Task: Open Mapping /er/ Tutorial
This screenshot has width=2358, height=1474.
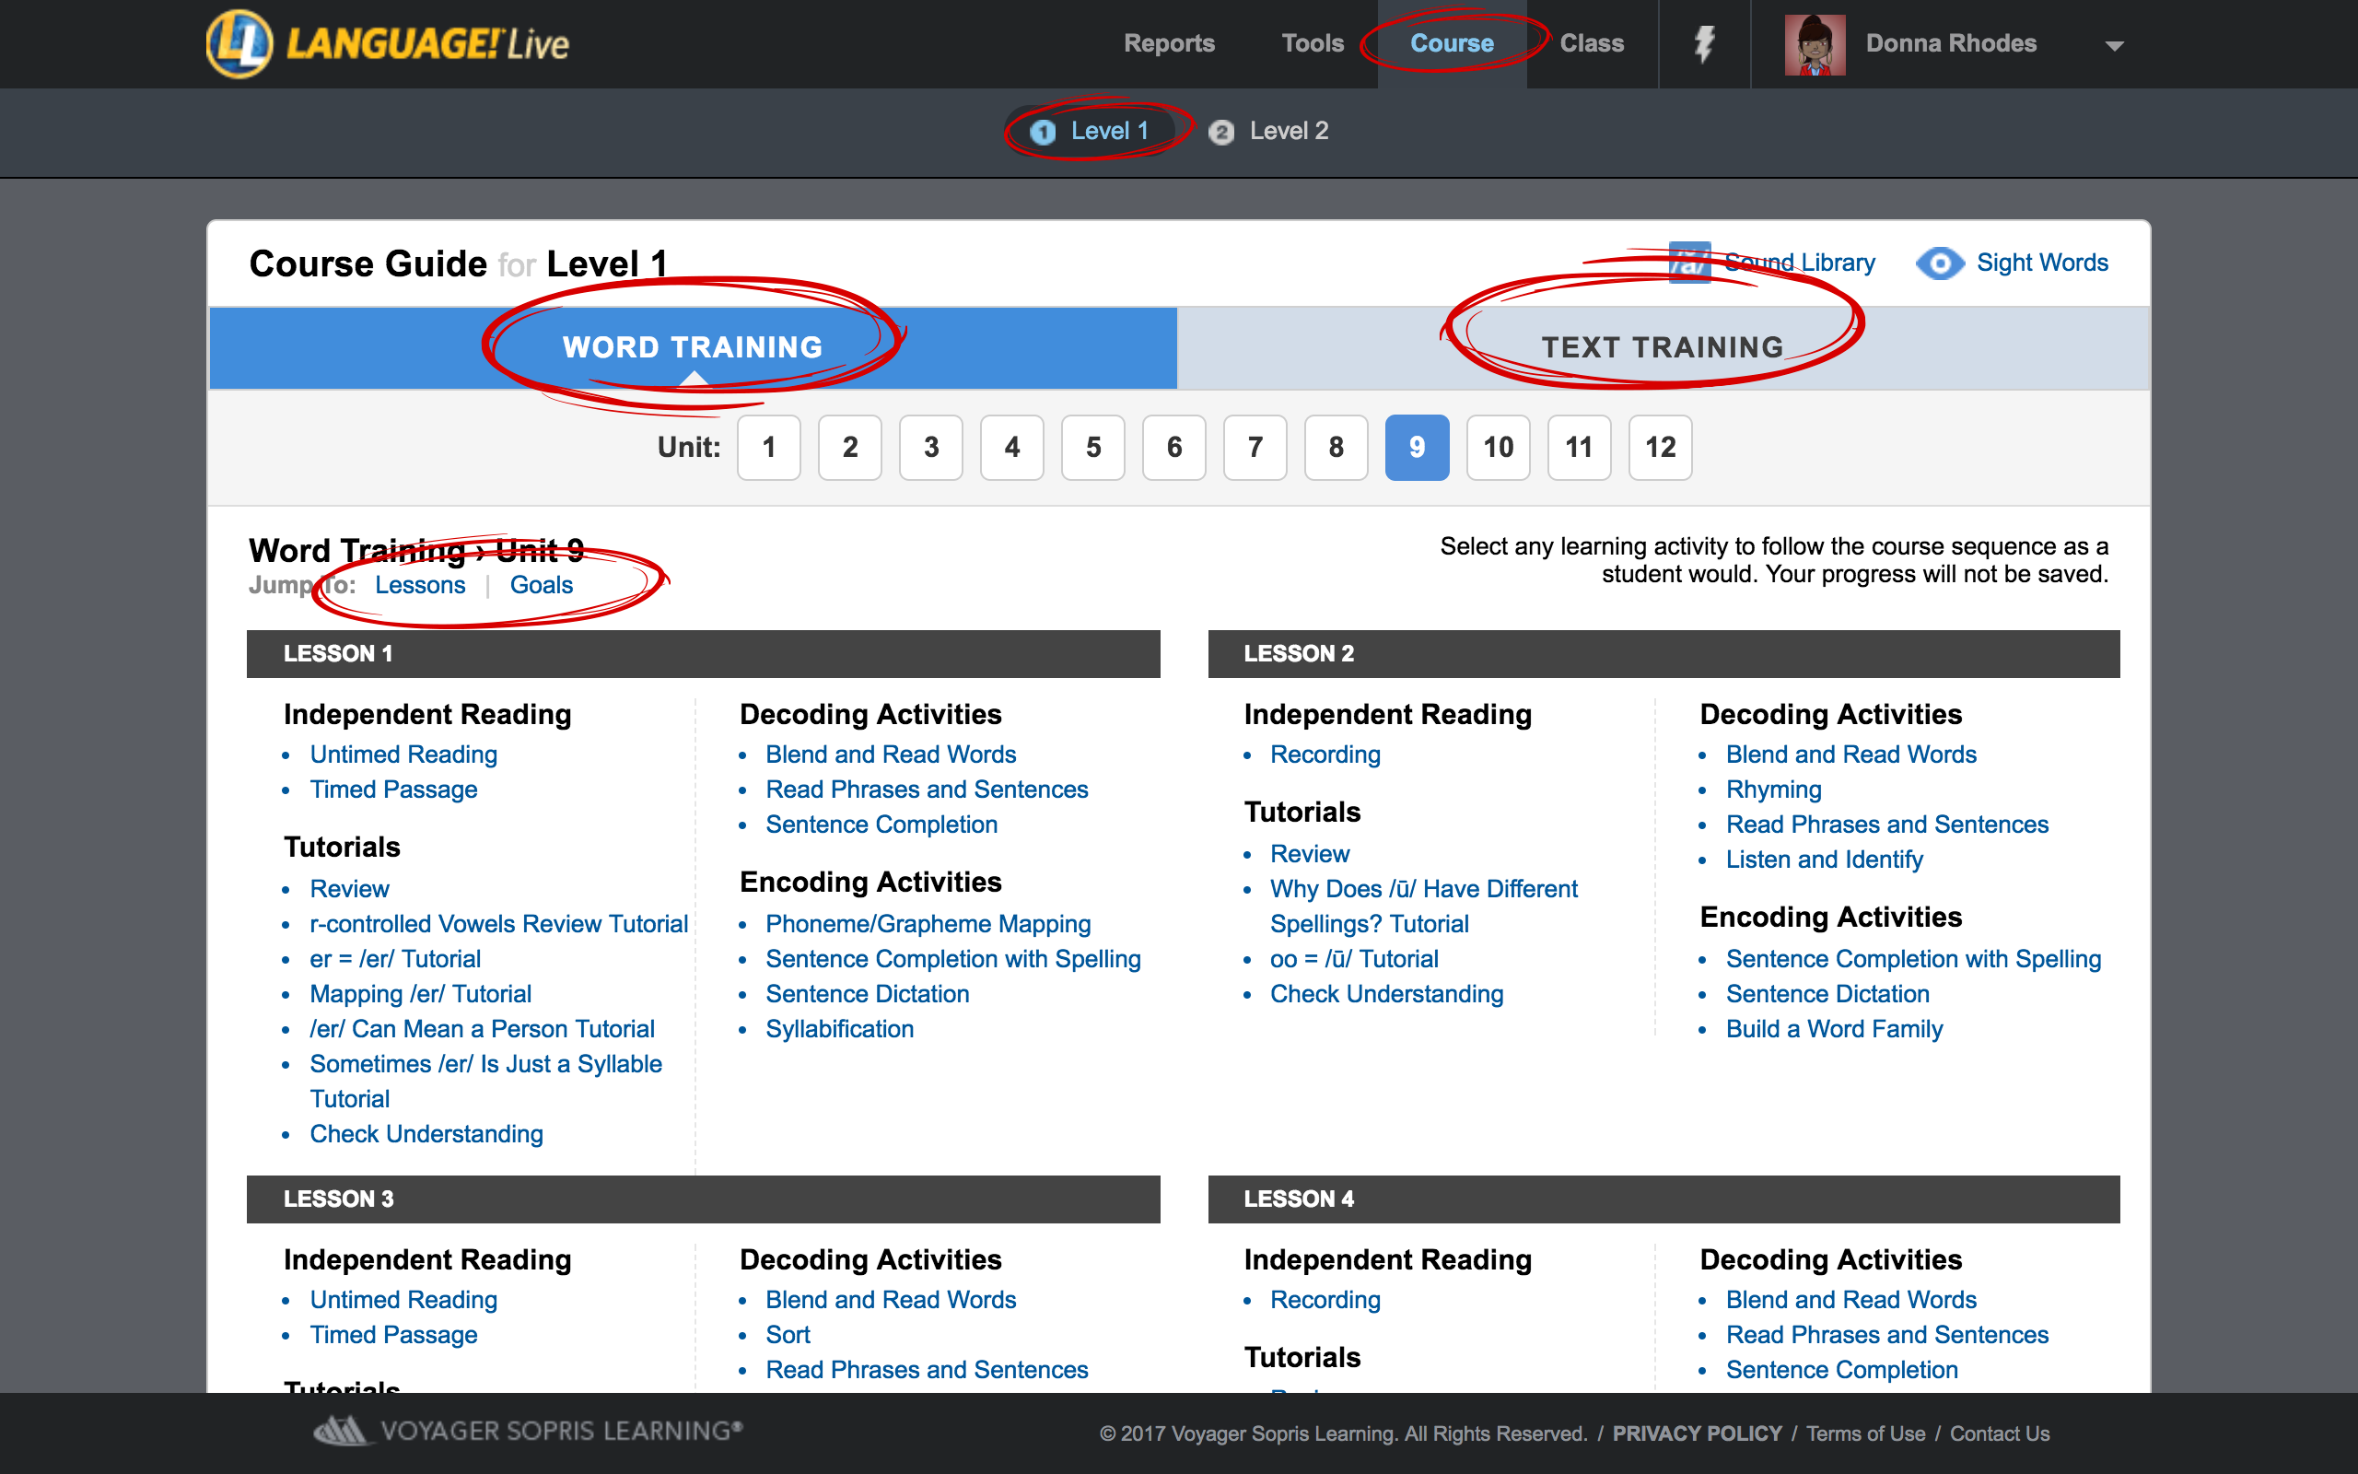Action: tap(421, 994)
